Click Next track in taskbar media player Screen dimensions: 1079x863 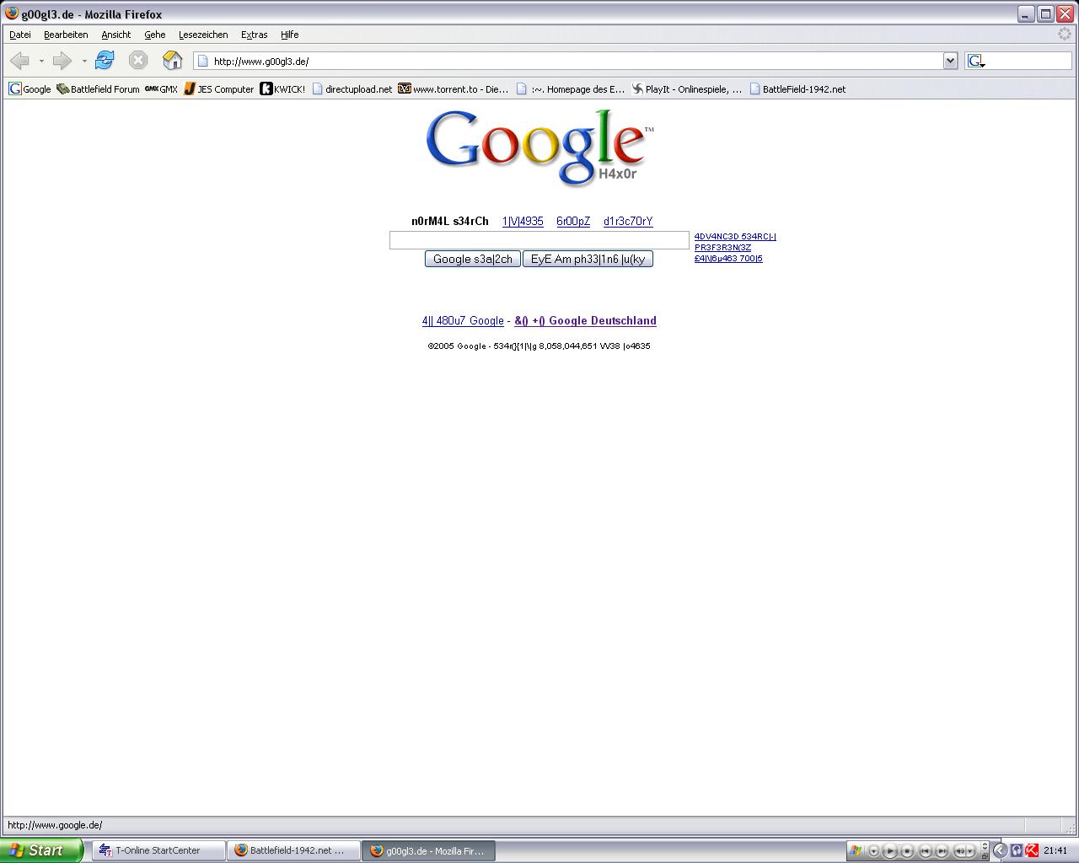942,851
